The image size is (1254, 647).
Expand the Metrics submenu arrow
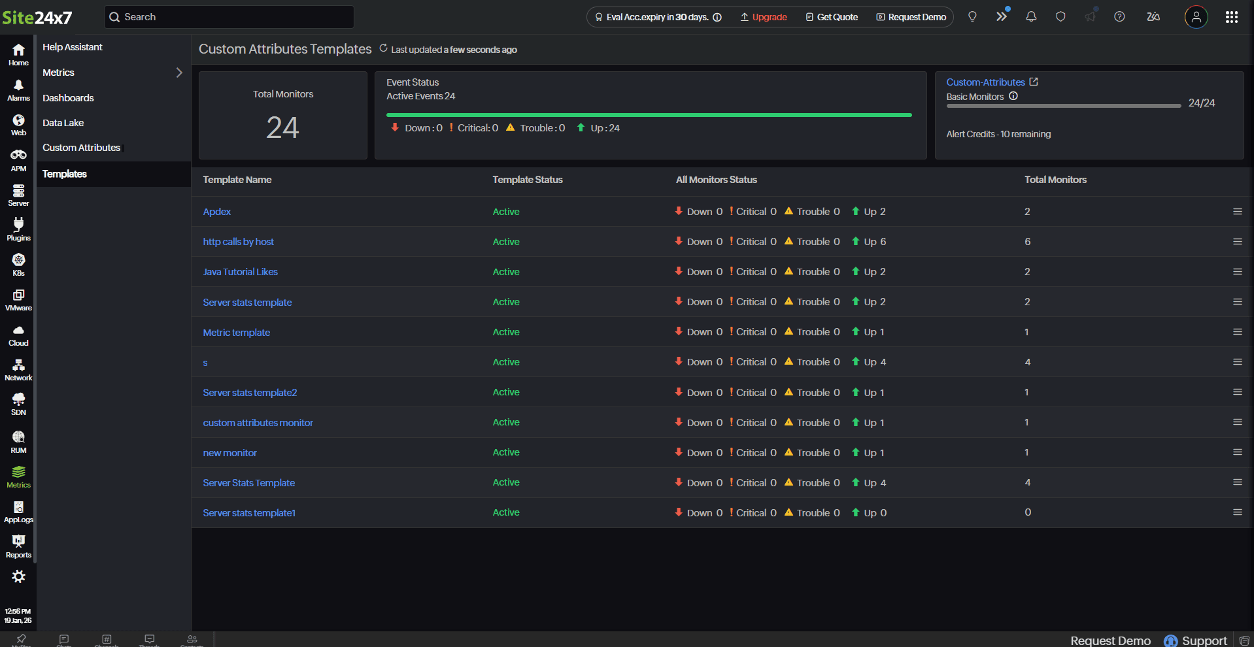[x=178, y=73]
